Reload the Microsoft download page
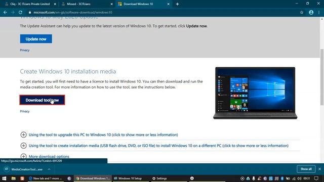 [x=20, y=12]
